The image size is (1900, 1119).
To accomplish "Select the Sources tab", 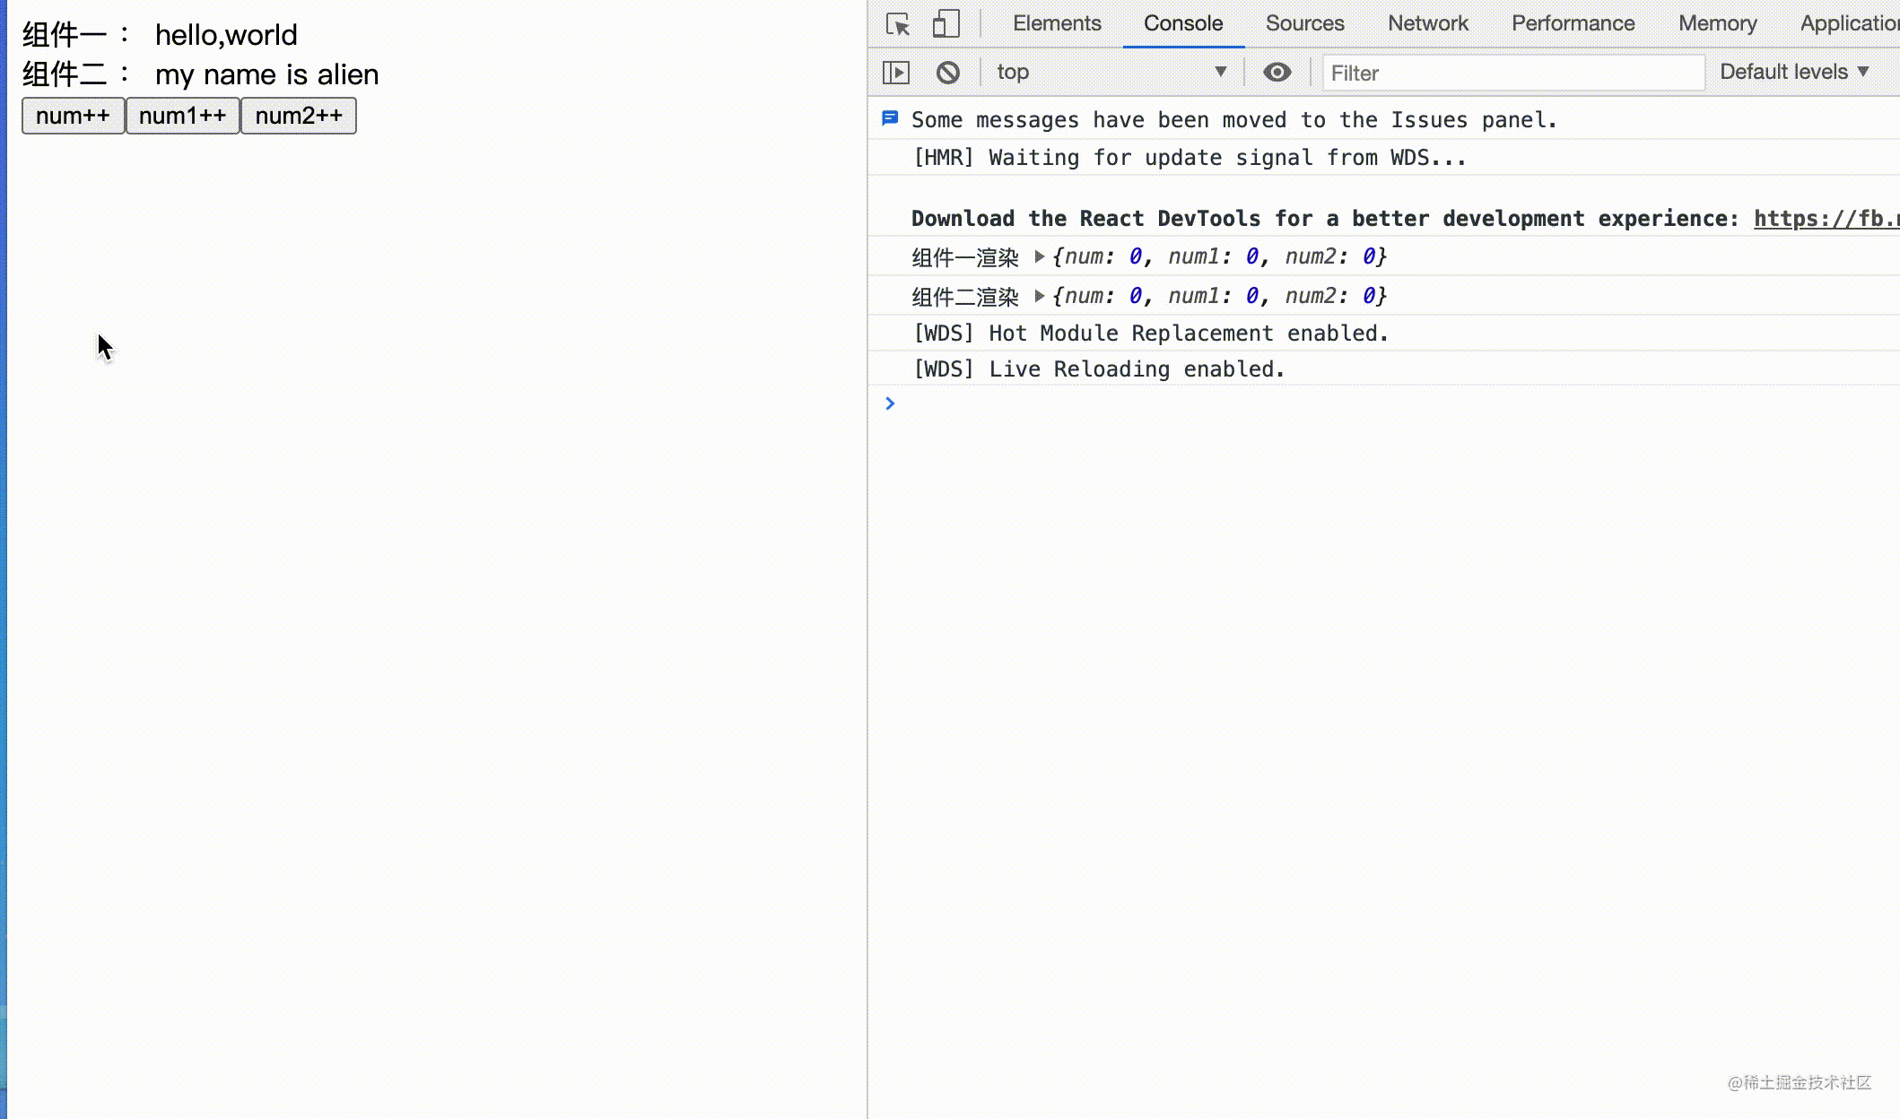I will click(1304, 22).
